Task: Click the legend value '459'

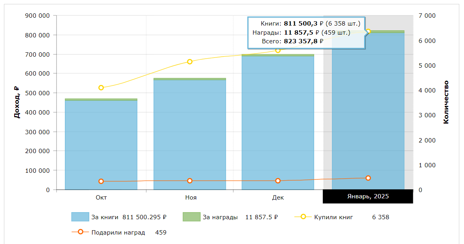Action: tap(161, 233)
